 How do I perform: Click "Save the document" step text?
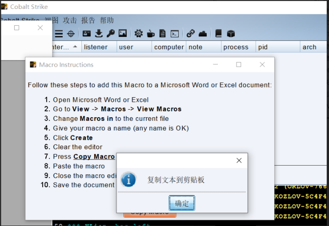coord(84,185)
